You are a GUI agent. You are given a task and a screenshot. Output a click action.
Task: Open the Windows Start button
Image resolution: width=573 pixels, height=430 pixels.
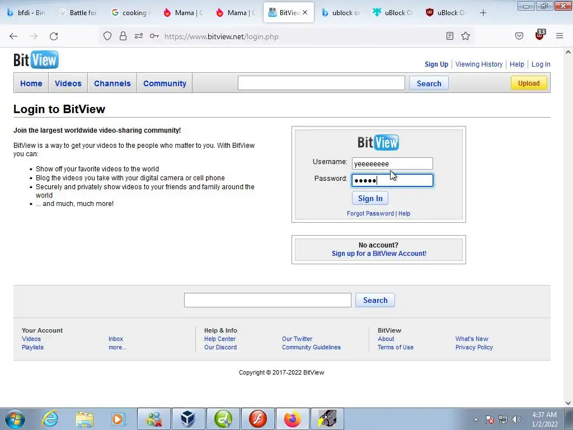pyautogui.click(x=15, y=419)
